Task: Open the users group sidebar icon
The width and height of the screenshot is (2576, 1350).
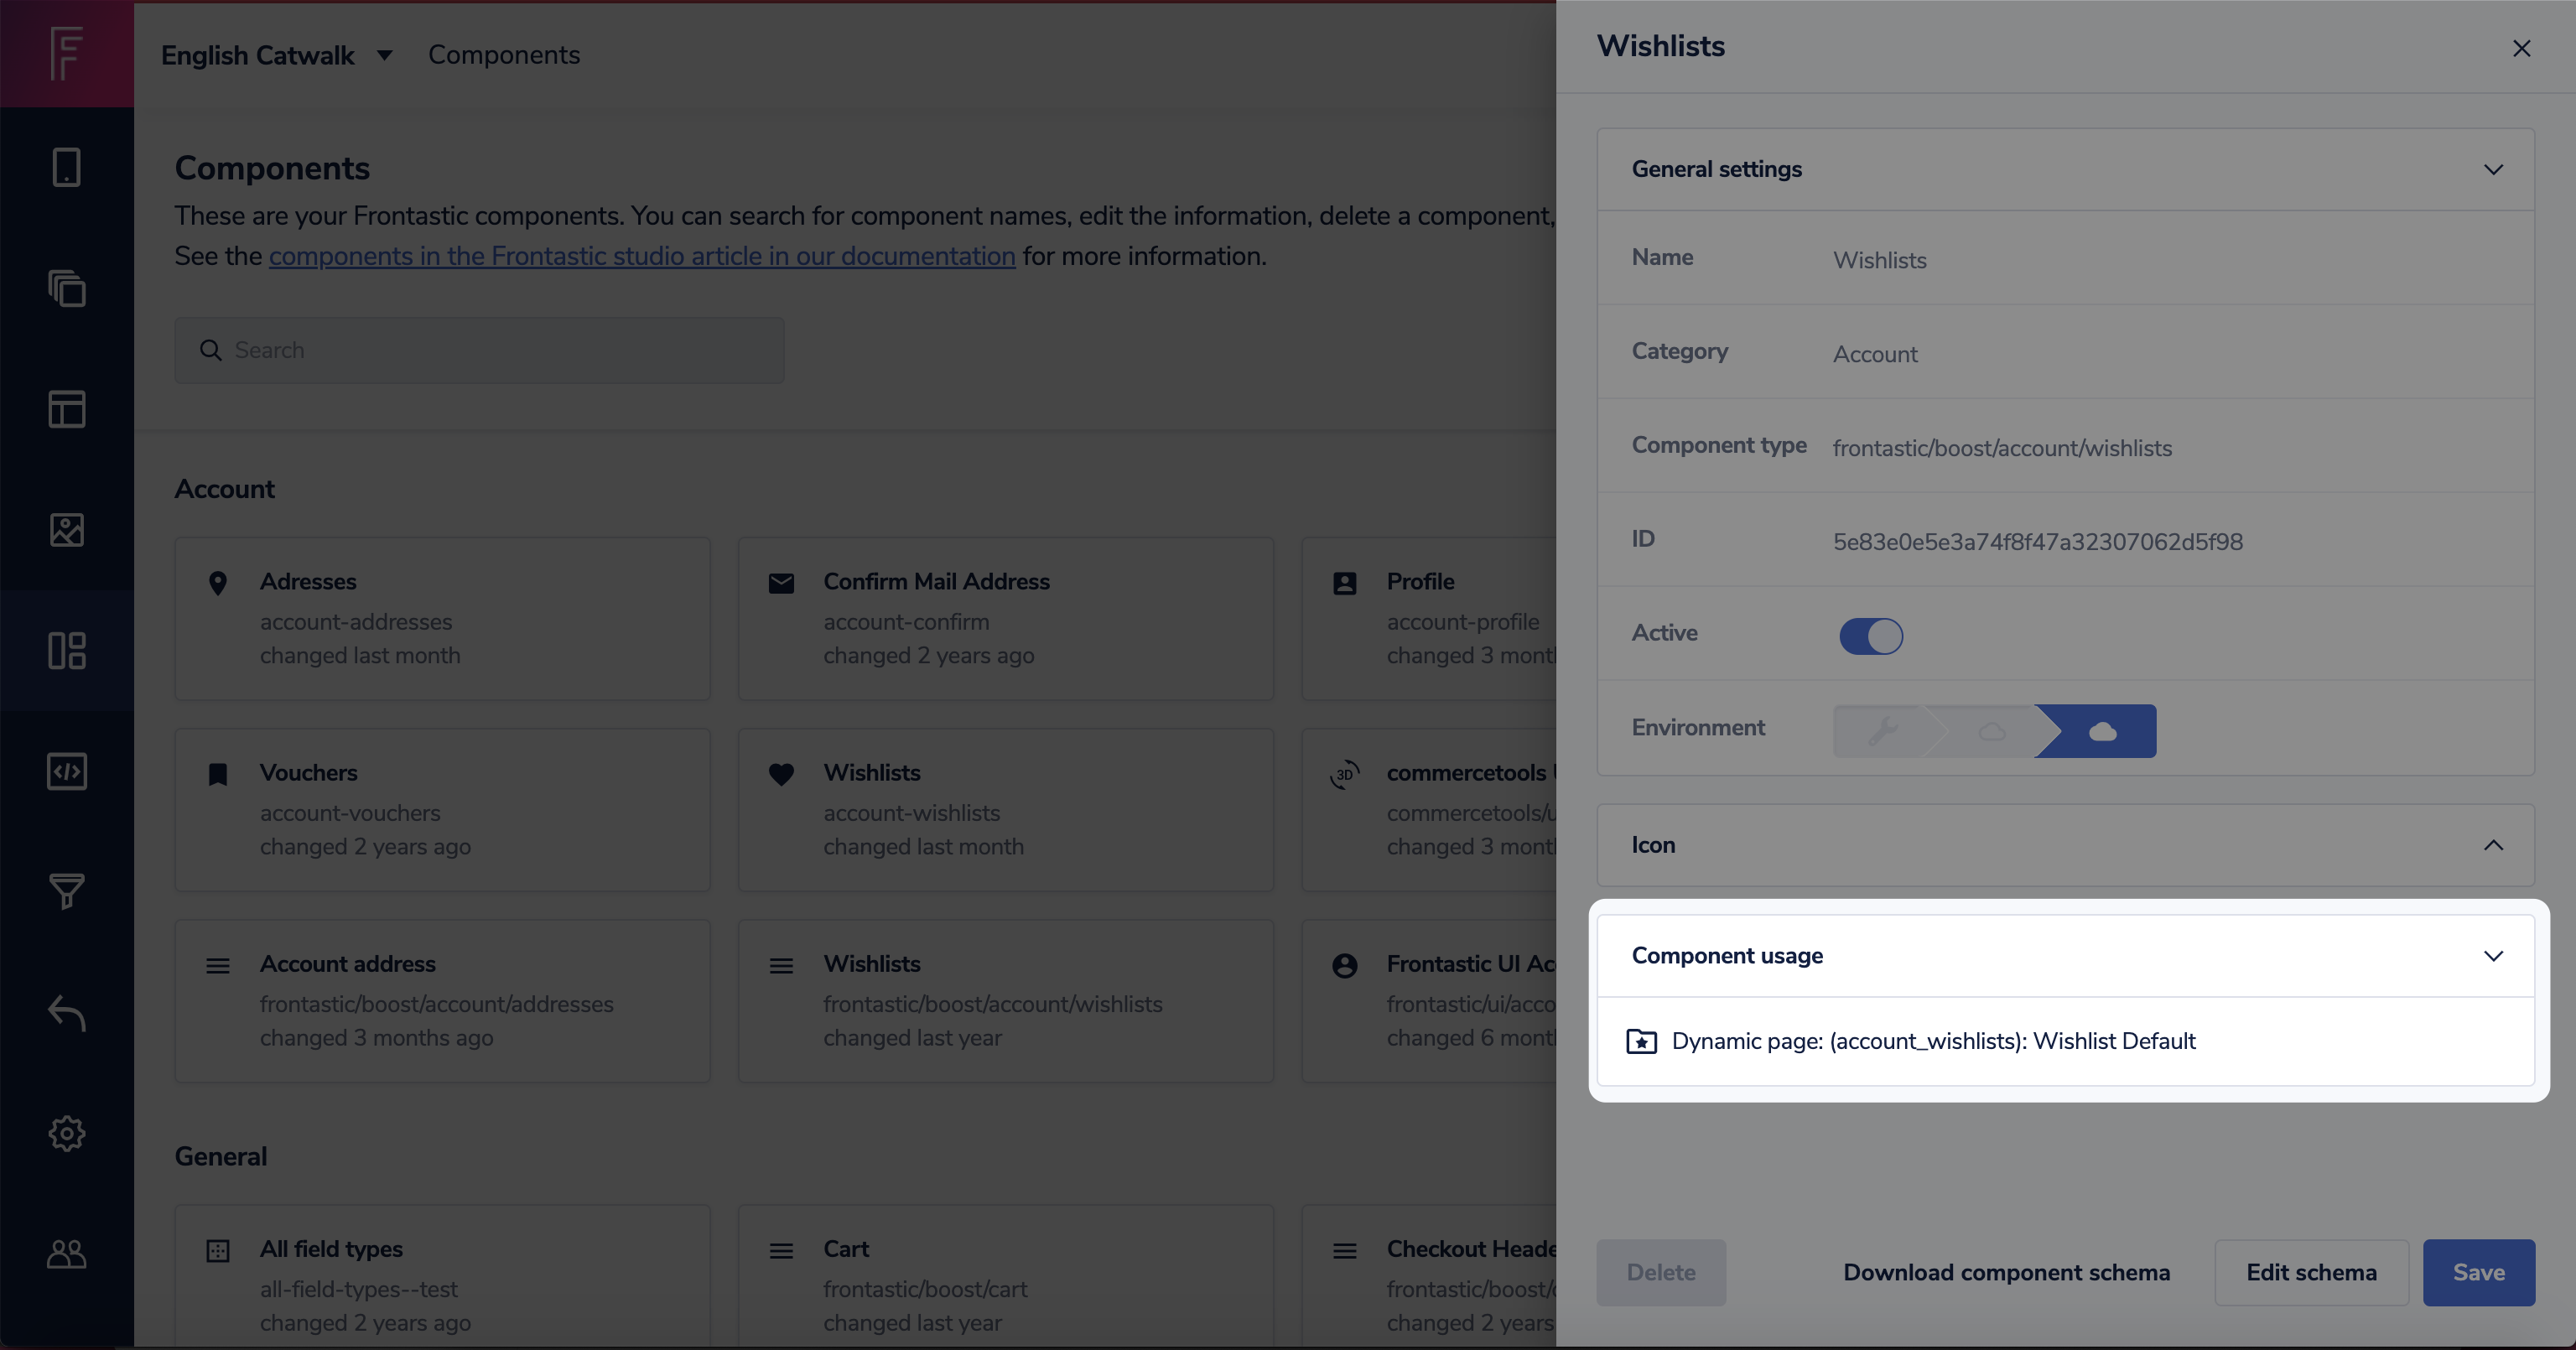Action: (x=66, y=1254)
